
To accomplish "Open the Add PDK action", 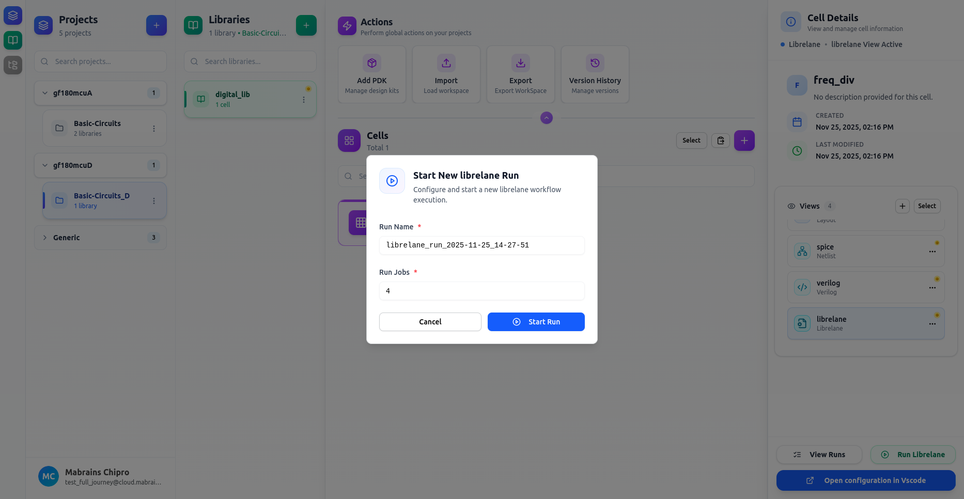I will point(371,75).
